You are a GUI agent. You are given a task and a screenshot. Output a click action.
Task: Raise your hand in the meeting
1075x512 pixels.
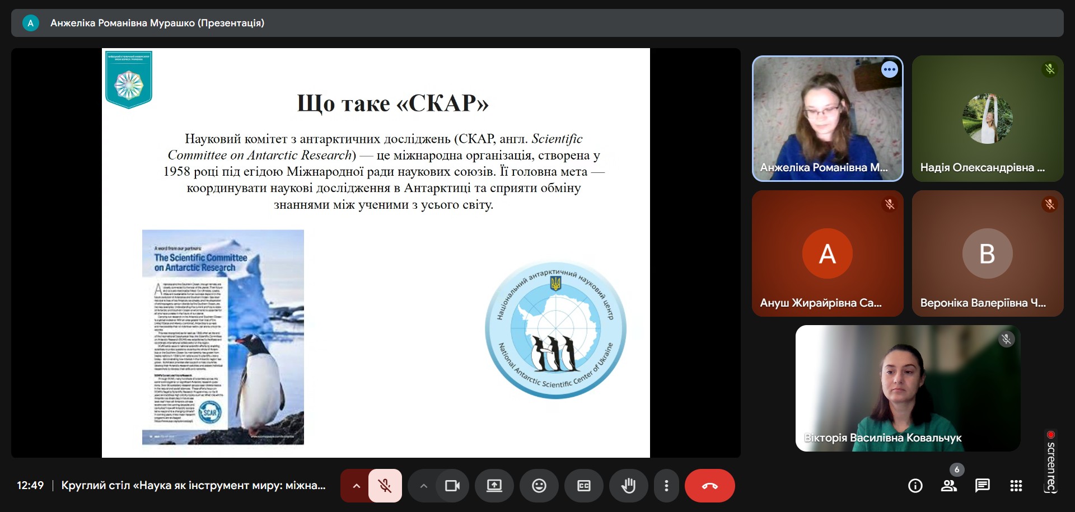[628, 486]
